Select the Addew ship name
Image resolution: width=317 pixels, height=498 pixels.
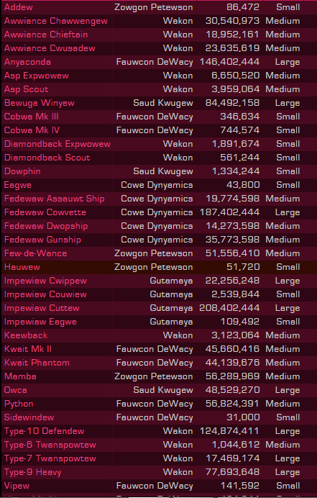(19, 7)
